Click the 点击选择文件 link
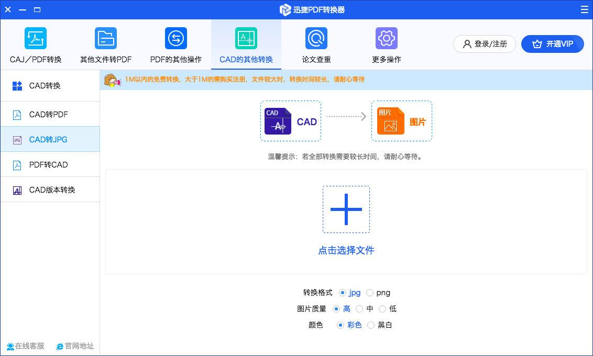Screen dimensions: 593x356 (346, 250)
